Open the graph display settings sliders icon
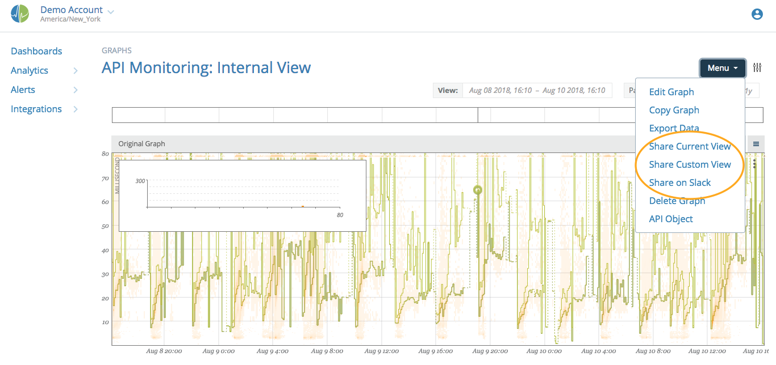This screenshot has height=365, width=776. [x=757, y=67]
